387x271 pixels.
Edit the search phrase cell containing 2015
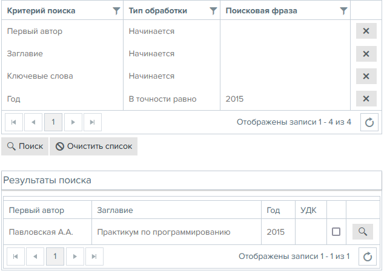pyautogui.click(x=285, y=99)
